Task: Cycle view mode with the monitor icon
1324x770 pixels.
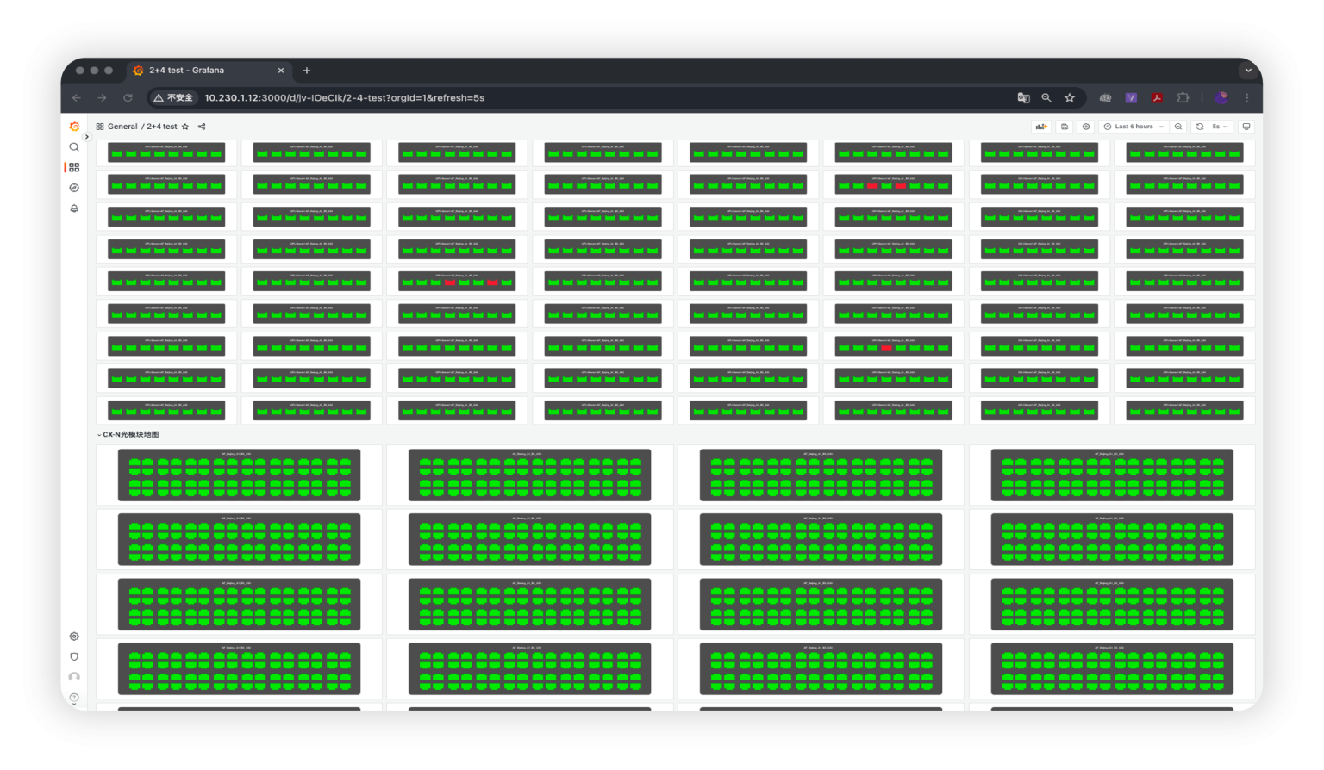Action: click(1246, 127)
